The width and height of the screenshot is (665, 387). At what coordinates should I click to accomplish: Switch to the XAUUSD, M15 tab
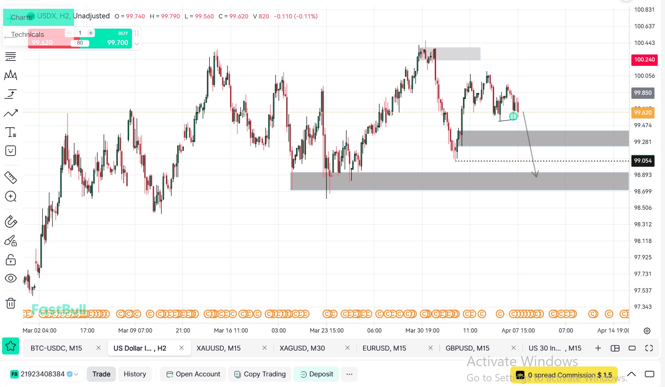point(218,348)
